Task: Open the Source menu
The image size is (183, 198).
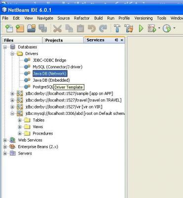Action: [x=64, y=18]
